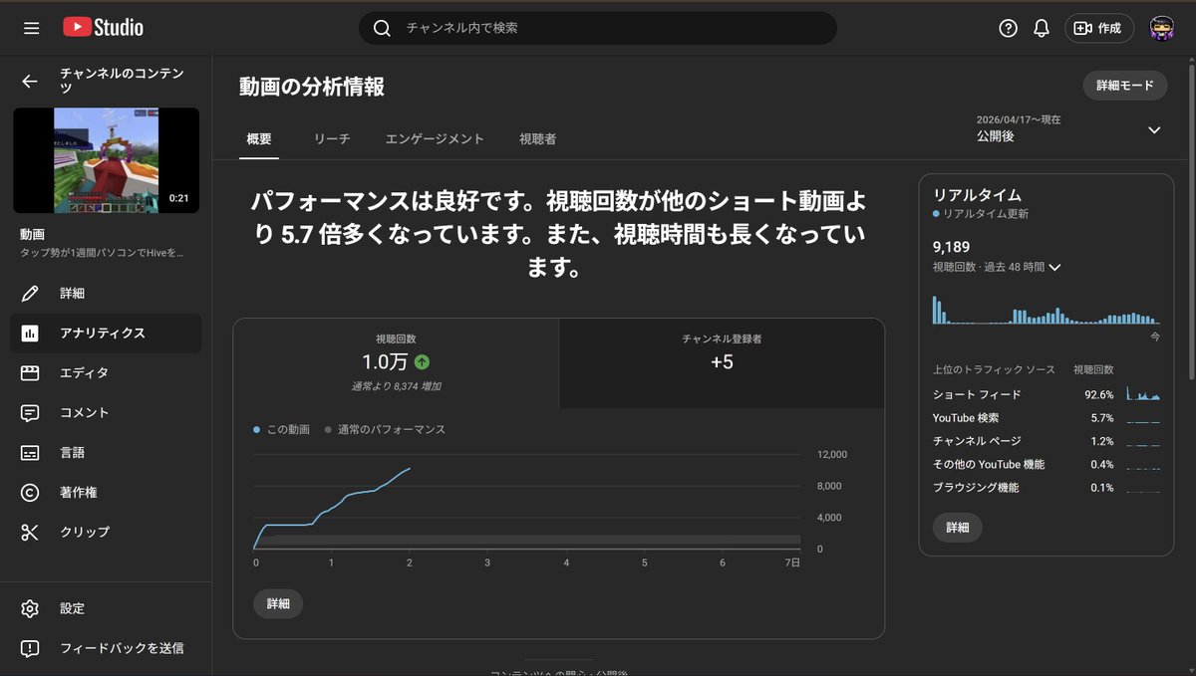
Task: Click the クリップ scissors icon
Action: tap(30, 533)
